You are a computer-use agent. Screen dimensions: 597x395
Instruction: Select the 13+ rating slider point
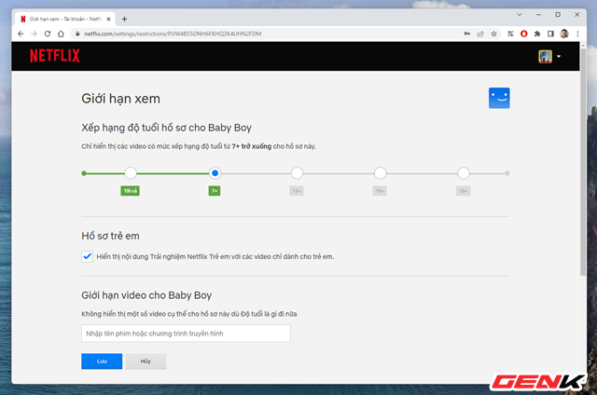point(297,173)
